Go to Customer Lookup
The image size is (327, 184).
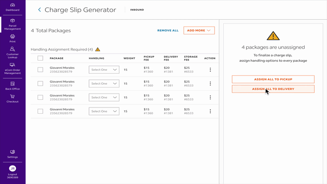point(12,49)
